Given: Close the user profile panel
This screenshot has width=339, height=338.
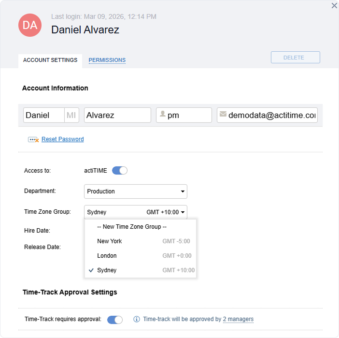Looking at the screenshot, I should click(334, 6).
